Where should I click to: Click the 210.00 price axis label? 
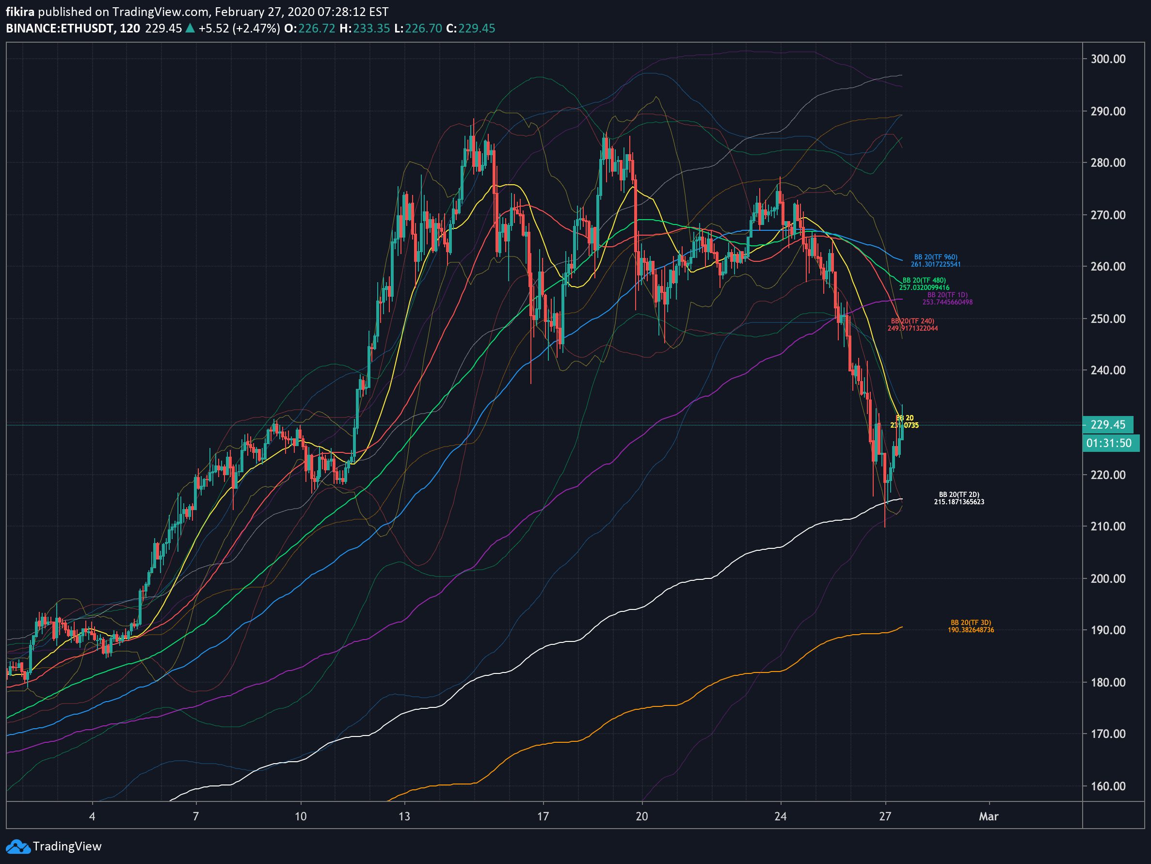pyautogui.click(x=1108, y=526)
